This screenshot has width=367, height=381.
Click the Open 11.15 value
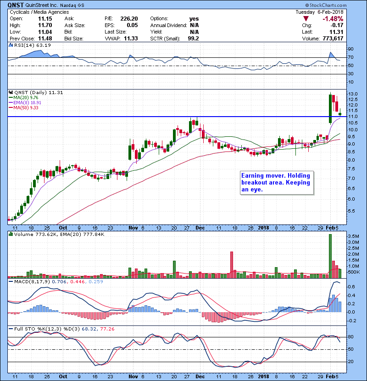[x=45, y=19]
